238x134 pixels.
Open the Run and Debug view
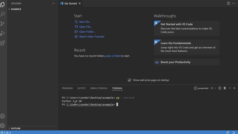coord(3,33)
